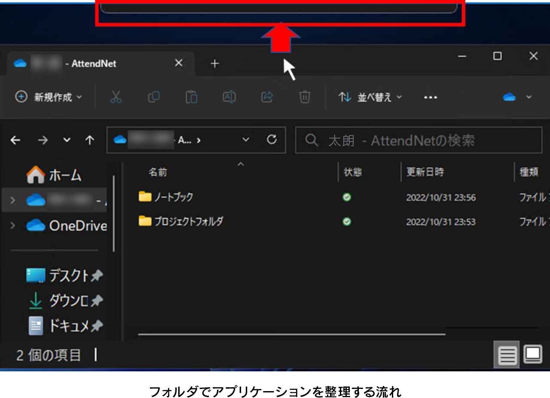Select the プロジェクトフォルダ folder
The width and height of the screenshot is (550, 398).
(188, 222)
